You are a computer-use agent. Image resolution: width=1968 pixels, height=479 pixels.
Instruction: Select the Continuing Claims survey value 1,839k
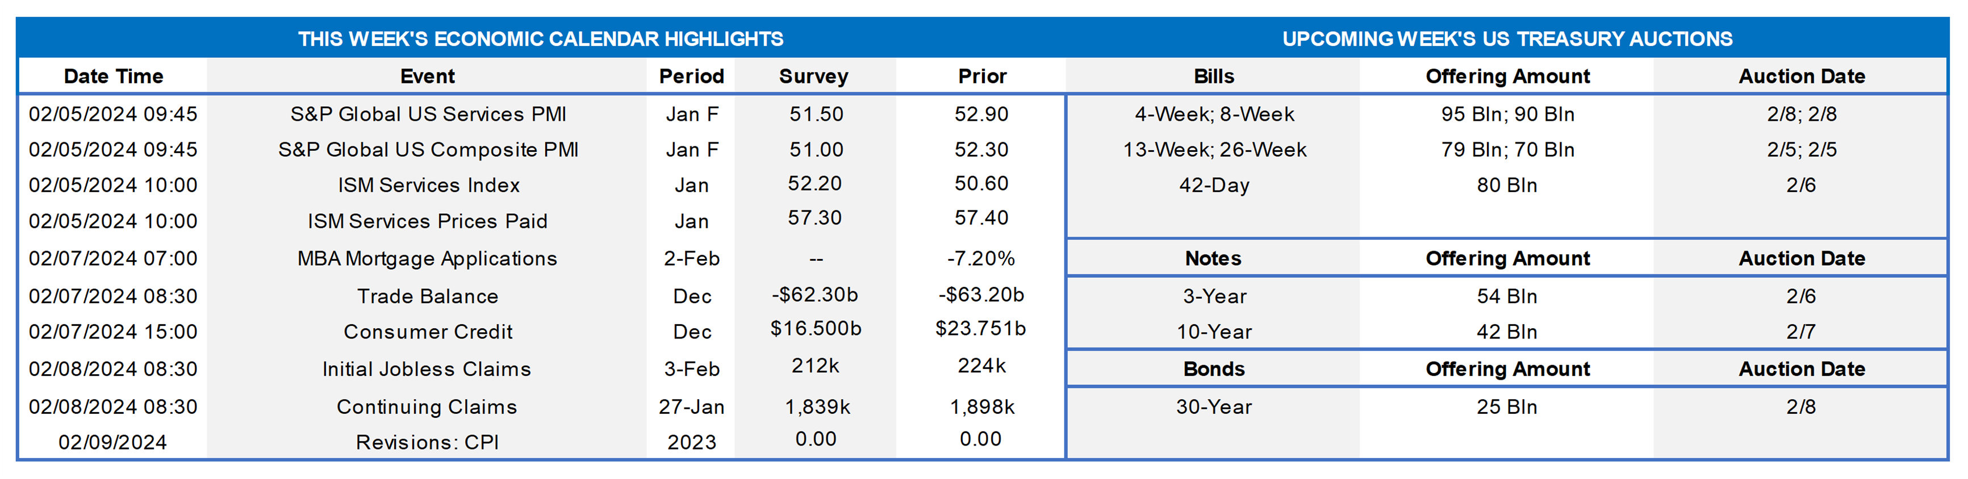click(817, 408)
